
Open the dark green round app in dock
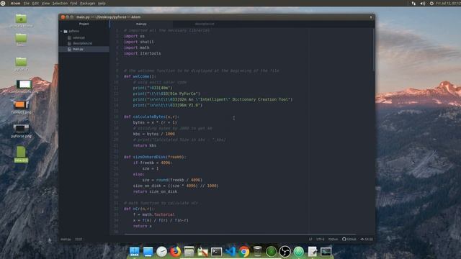(x=271, y=252)
